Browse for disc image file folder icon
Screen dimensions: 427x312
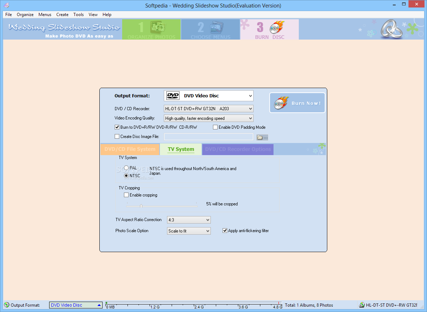pos(262,137)
